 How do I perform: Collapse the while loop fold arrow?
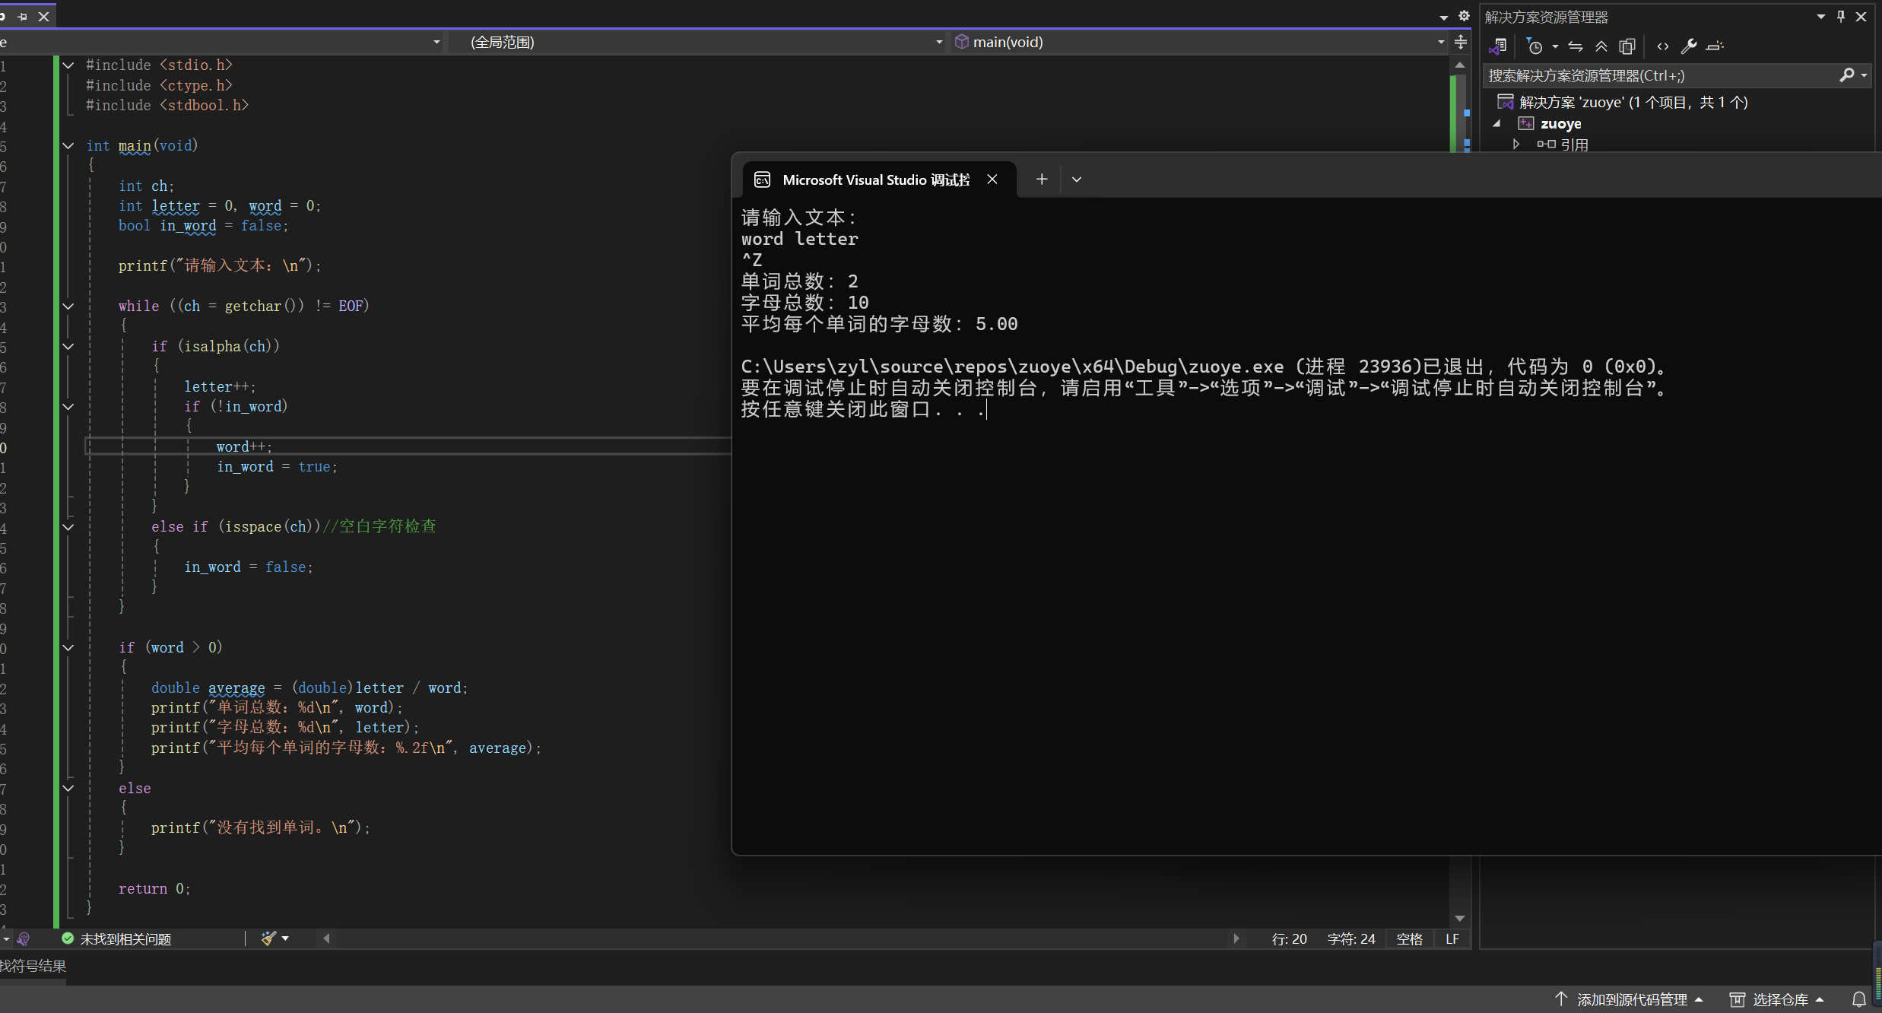68,306
